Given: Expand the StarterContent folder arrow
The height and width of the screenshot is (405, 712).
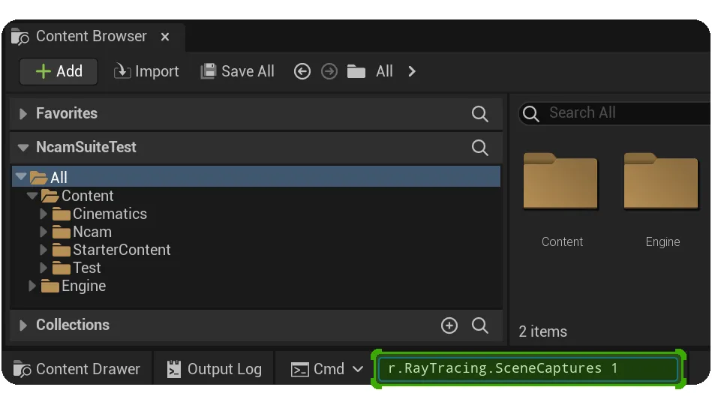Looking at the screenshot, I should [43, 250].
